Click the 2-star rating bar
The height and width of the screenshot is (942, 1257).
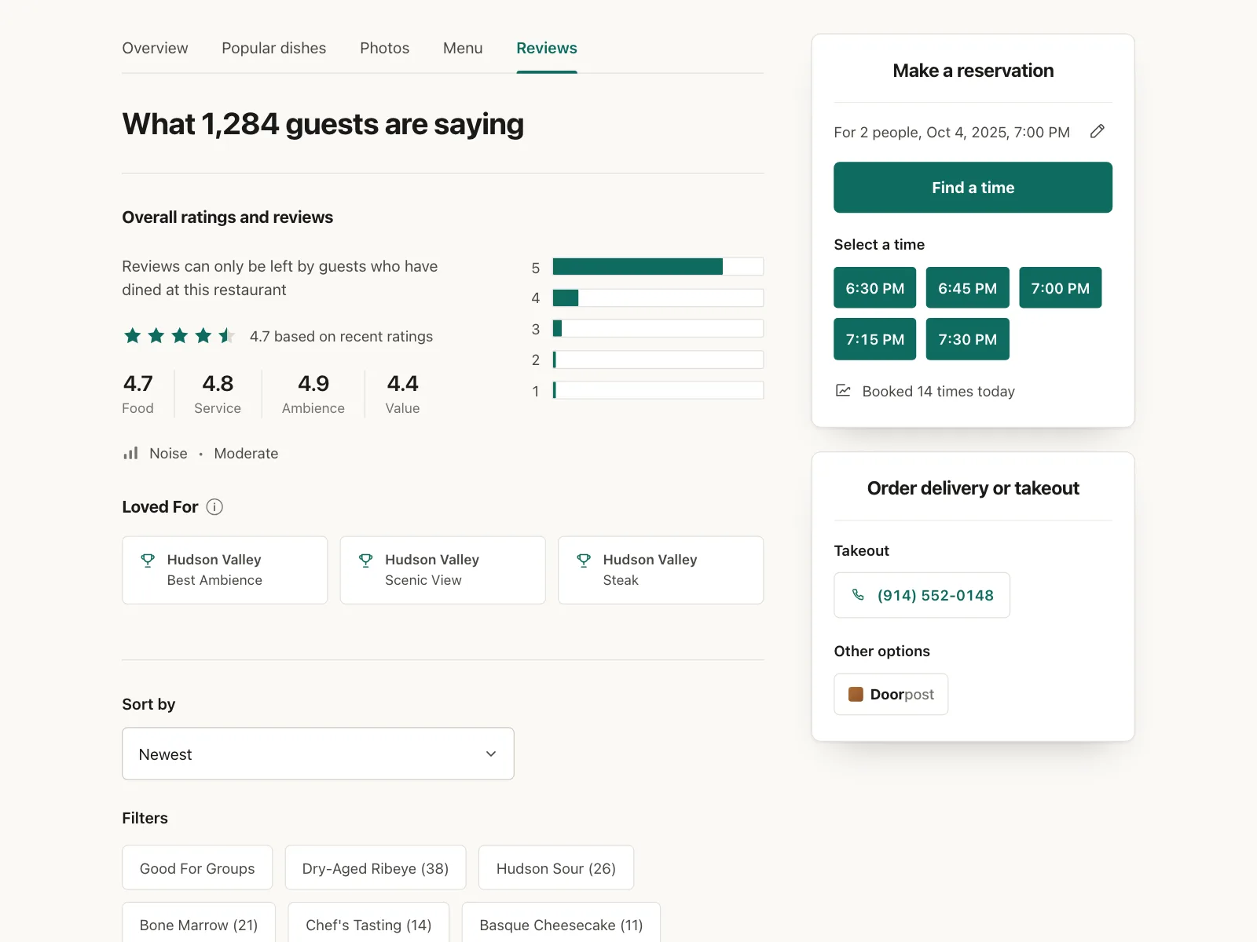tap(658, 360)
